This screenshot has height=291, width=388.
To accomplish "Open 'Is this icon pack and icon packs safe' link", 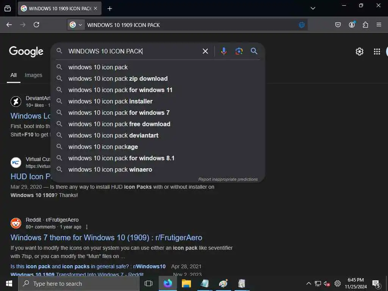I will 88,266.
